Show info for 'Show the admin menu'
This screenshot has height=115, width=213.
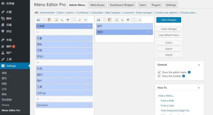point(189,72)
